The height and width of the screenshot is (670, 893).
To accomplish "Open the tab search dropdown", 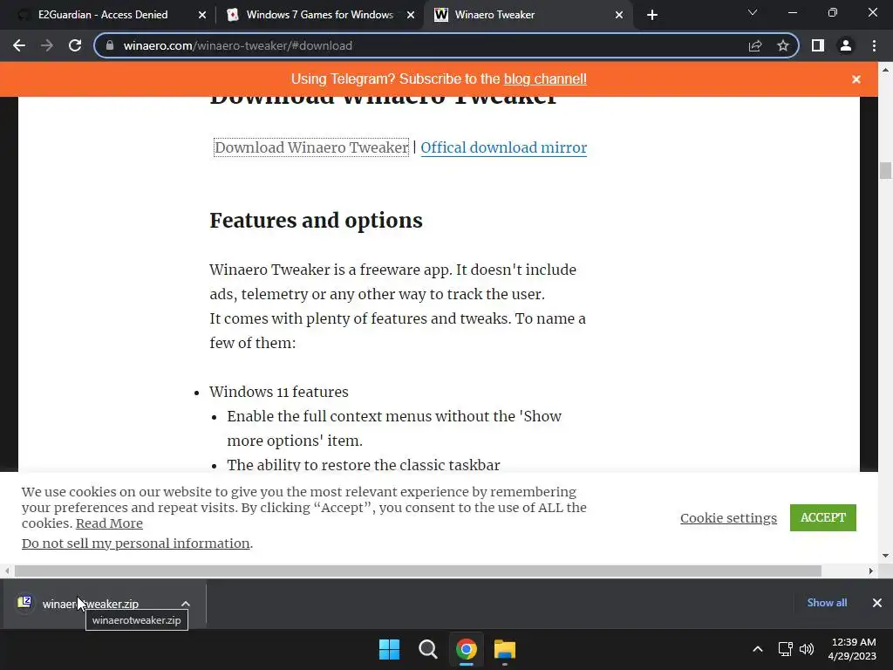I will [x=753, y=12].
